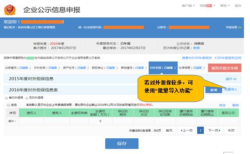Click 打印年度报告证明 link
Viewport: 250px width, 154px height.
228,58
